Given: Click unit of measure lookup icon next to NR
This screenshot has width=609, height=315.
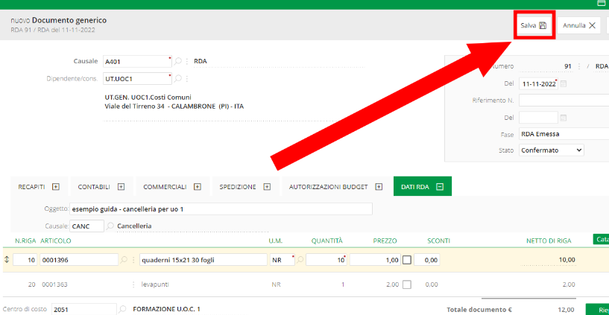Looking at the screenshot, I should (300, 260).
